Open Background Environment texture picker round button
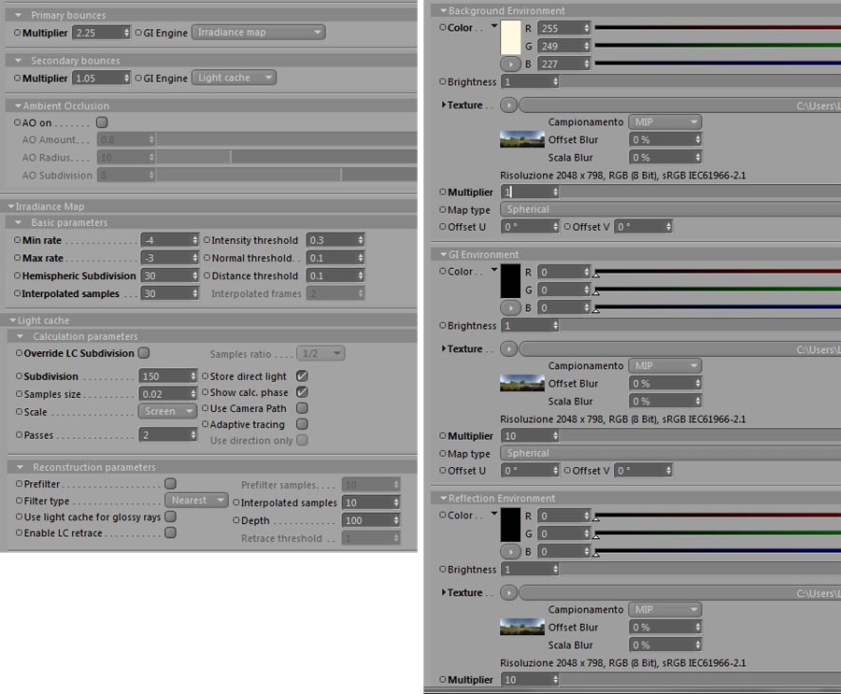This screenshot has width=841, height=694. tap(508, 106)
